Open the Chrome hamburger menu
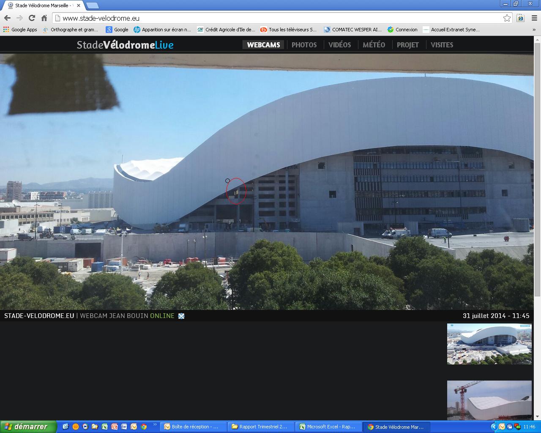541x433 pixels. point(534,18)
